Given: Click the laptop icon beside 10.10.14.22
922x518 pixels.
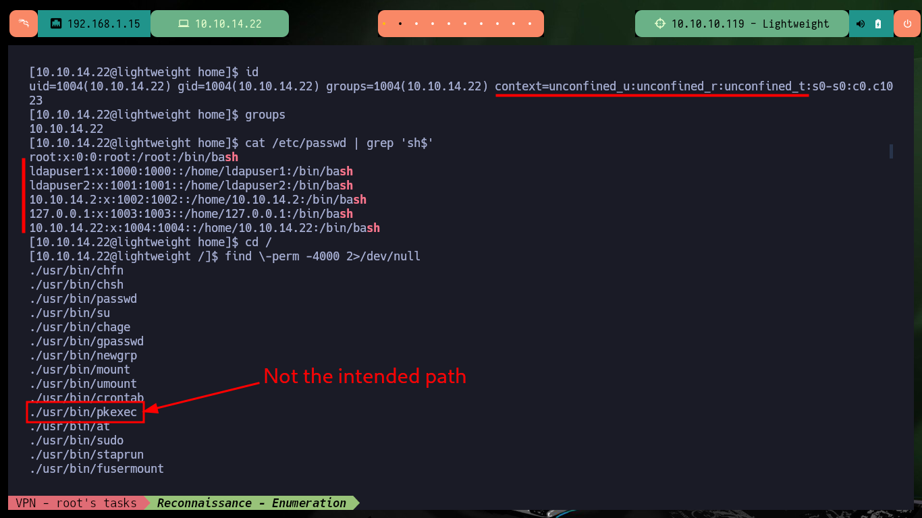Looking at the screenshot, I should 183,24.
